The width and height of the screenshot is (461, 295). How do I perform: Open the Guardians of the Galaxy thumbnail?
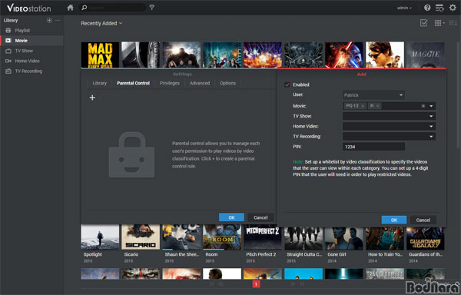pyautogui.click(x=425, y=238)
